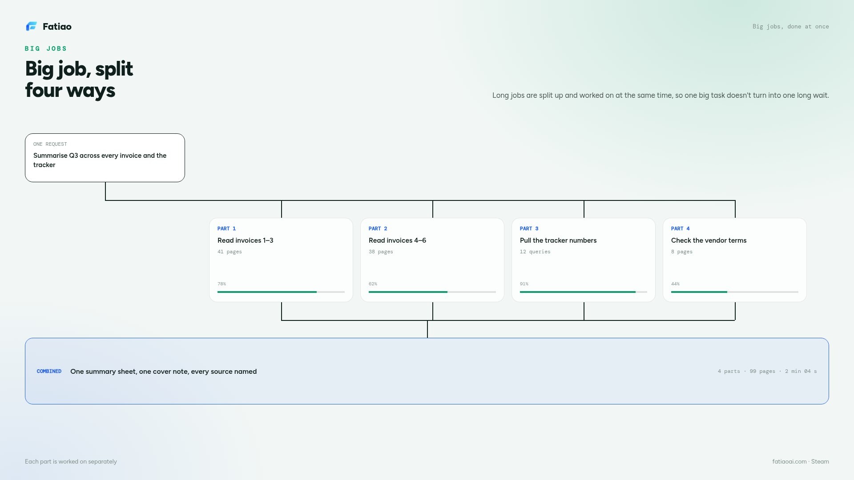The image size is (854, 480).
Task: Select the combined summary sheet text
Action: (163, 372)
